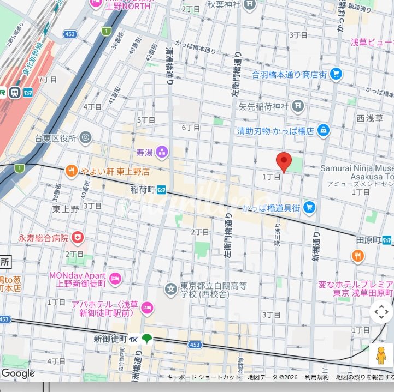Click the Ueno station train icon
394x392 pixels.
click(x=15, y=93)
